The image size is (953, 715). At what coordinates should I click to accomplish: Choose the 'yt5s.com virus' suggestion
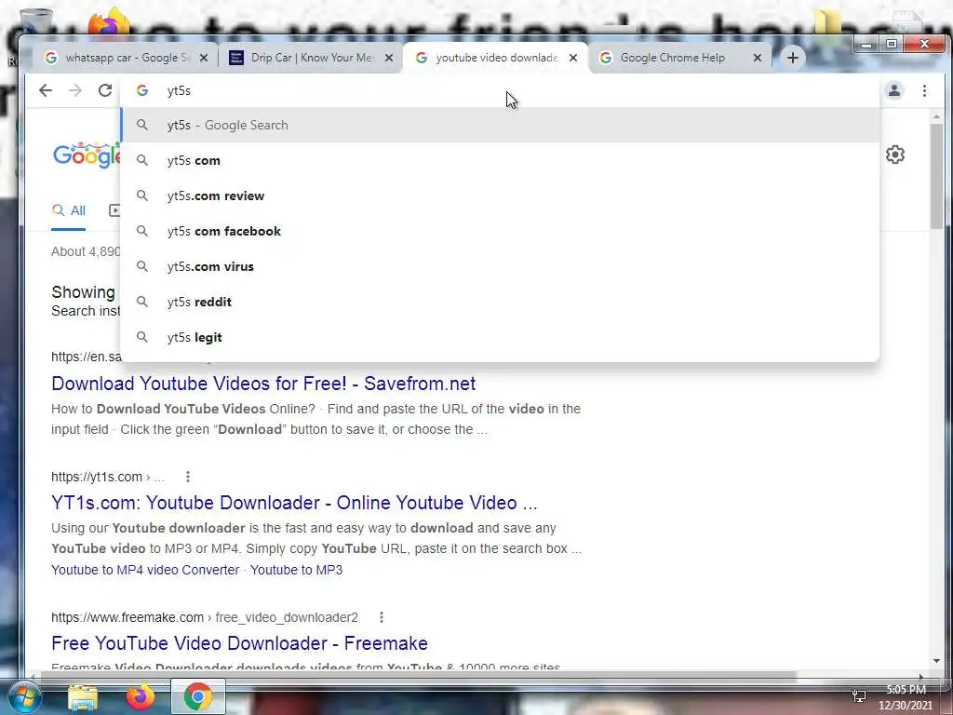[500, 266]
